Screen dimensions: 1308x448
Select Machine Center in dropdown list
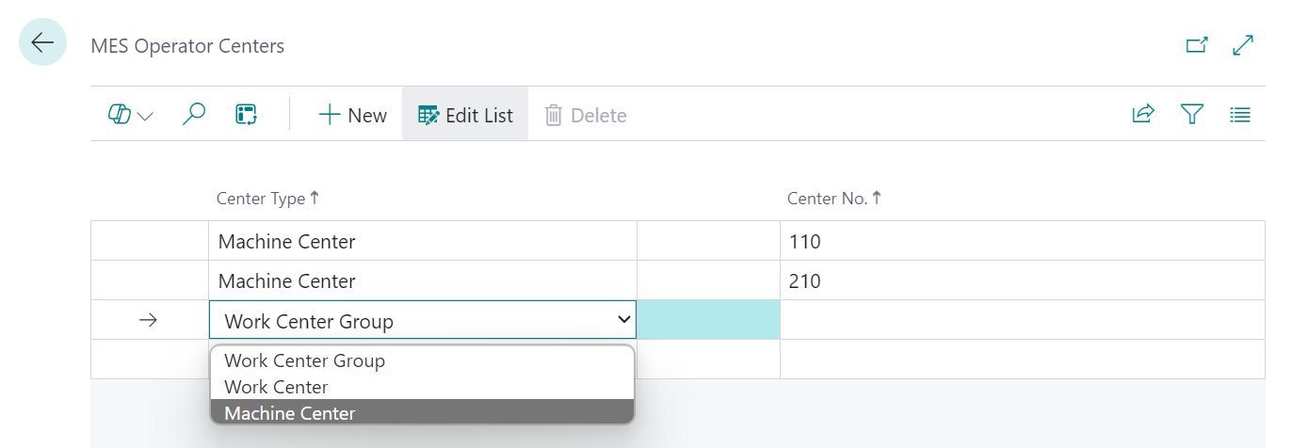290,413
